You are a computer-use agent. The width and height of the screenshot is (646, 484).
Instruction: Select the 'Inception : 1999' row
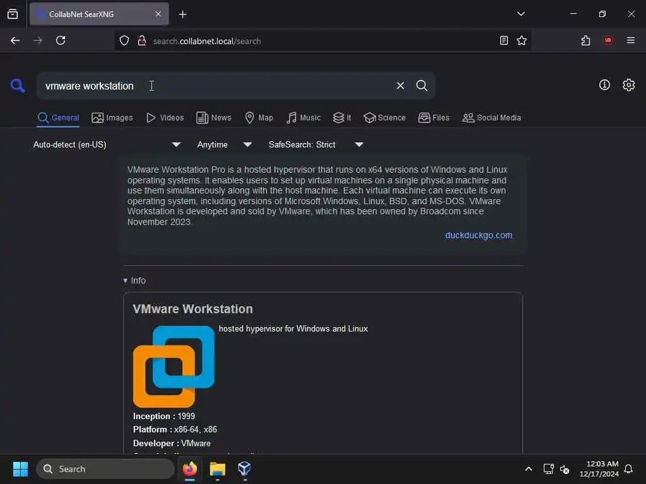tap(164, 416)
